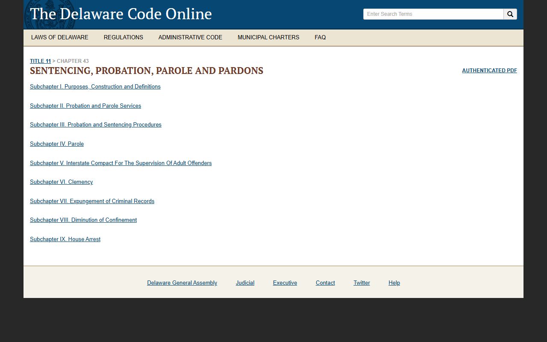View Subchapter III. Probation and Sentencing Procedures
The image size is (547, 342).
tap(96, 125)
